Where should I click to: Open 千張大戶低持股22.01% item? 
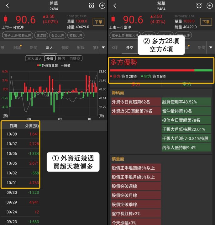(x=186, y=129)
